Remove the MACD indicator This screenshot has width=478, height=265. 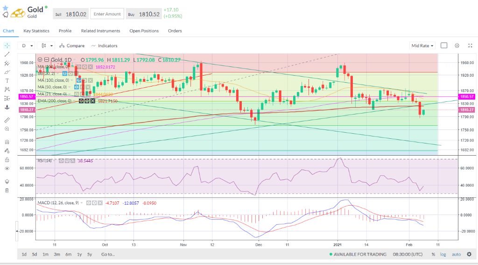tap(100, 203)
